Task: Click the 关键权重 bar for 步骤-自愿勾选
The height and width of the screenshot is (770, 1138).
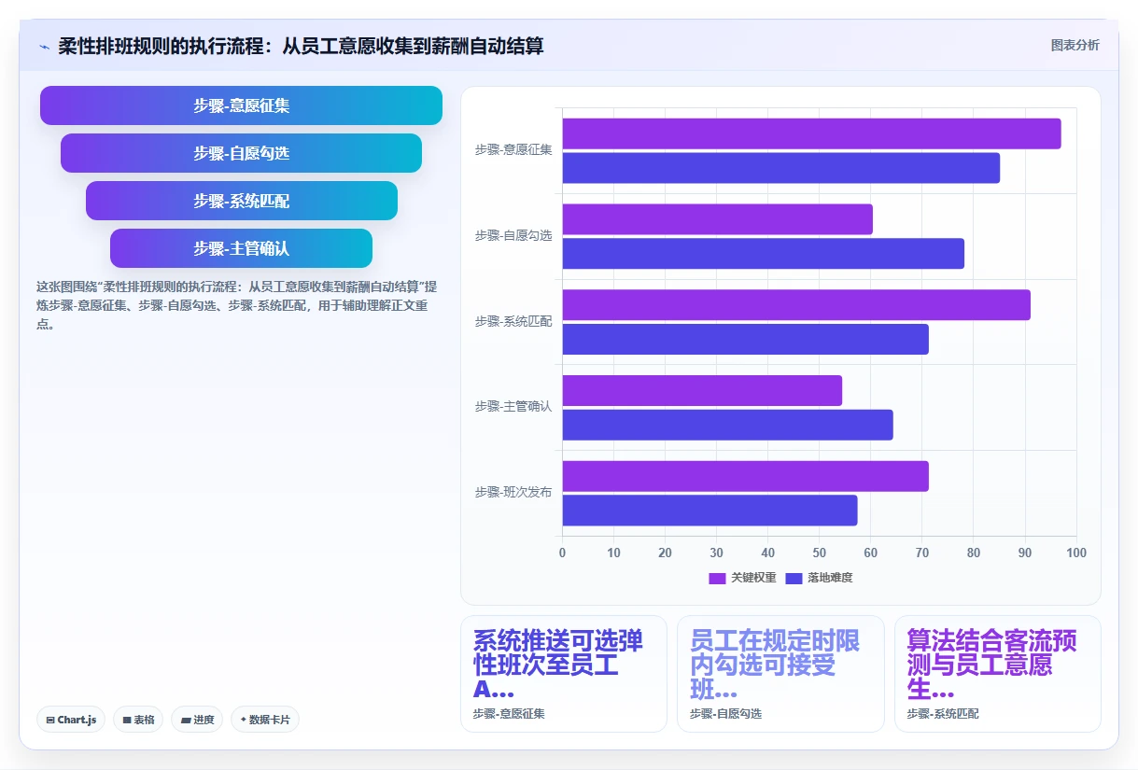Action: pyautogui.click(x=717, y=219)
